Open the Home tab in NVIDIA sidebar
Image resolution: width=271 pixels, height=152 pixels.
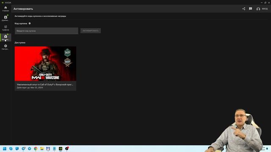(6, 9)
